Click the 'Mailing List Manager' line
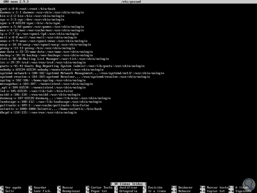Image resolution: width=257 pixels, height=193 pixels. [x=55, y=59]
